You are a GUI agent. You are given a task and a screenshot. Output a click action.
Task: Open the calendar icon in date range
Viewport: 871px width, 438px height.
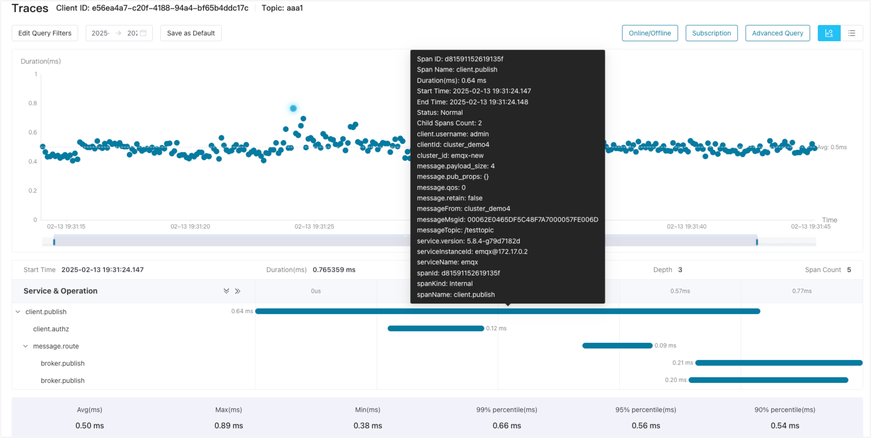(x=143, y=33)
